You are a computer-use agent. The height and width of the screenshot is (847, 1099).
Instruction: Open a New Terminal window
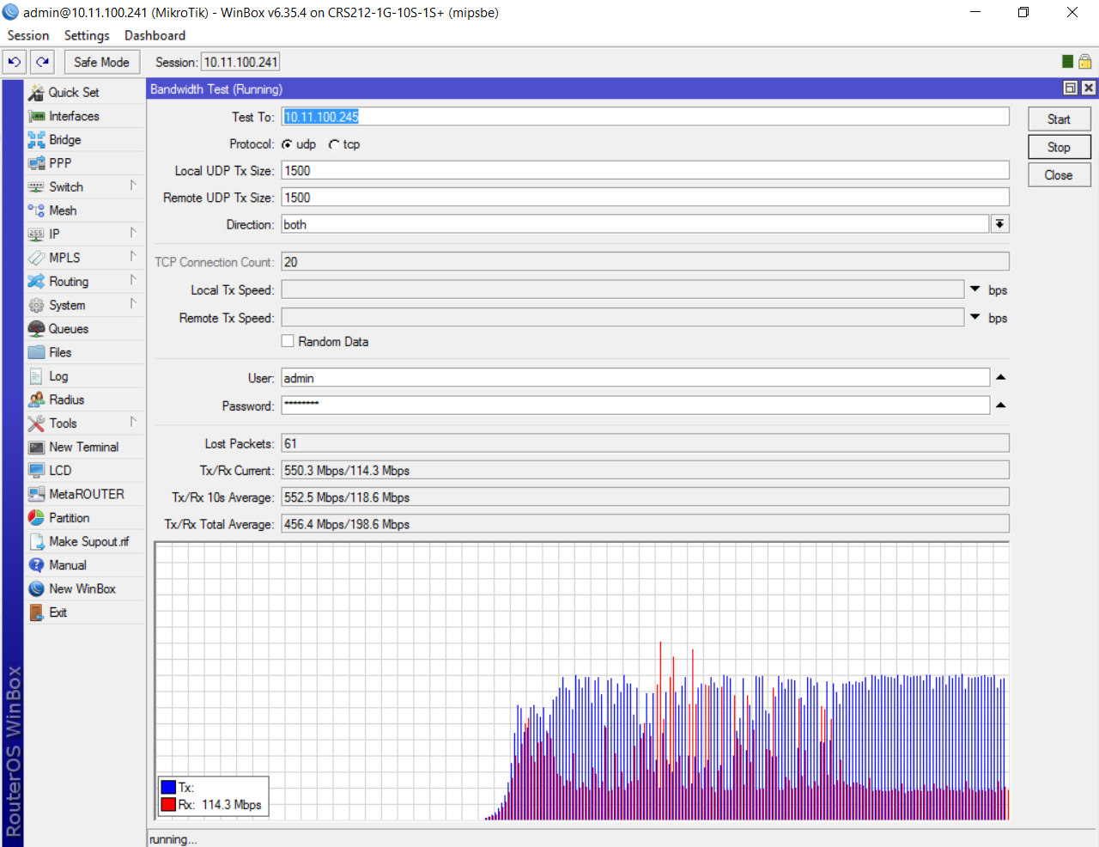[x=82, y=447]
